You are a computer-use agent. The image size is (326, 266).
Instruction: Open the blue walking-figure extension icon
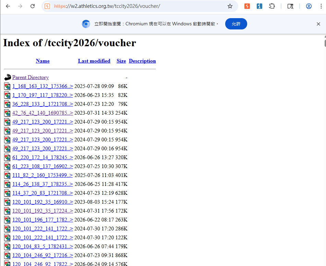point(259,6)
